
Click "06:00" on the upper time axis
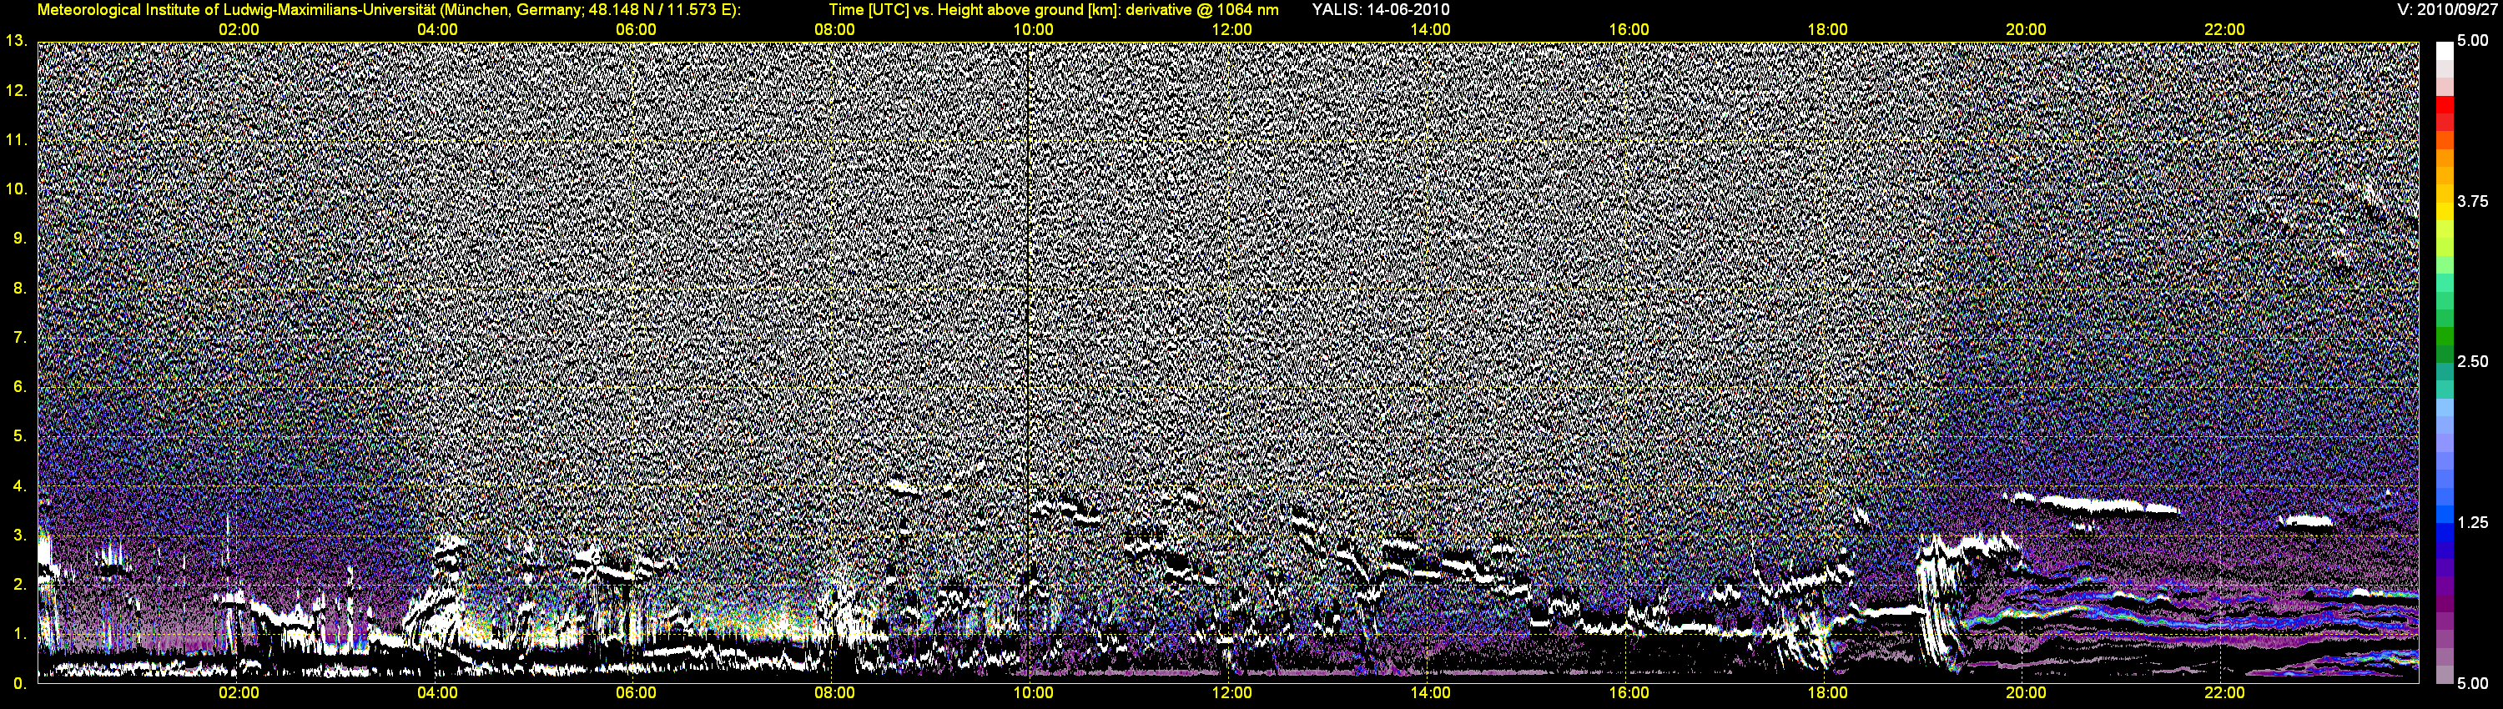point(636,29)
